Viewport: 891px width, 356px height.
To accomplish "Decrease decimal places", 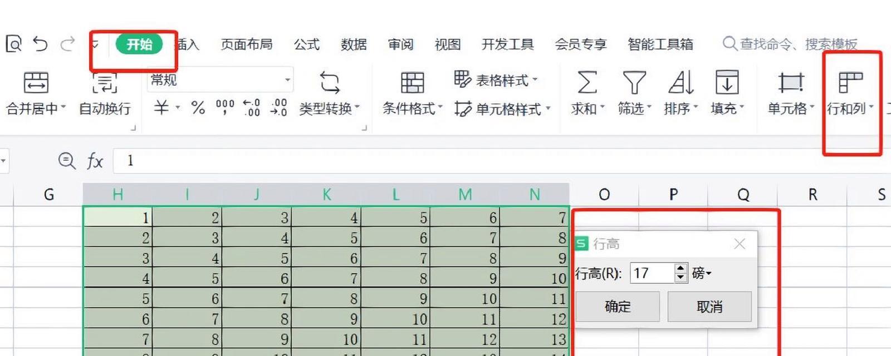I will (278, 107).
